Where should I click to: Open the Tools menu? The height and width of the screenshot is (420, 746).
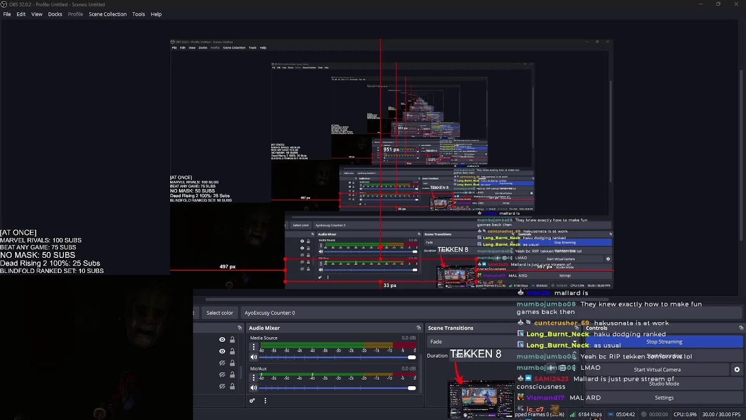tap(138, 14)
